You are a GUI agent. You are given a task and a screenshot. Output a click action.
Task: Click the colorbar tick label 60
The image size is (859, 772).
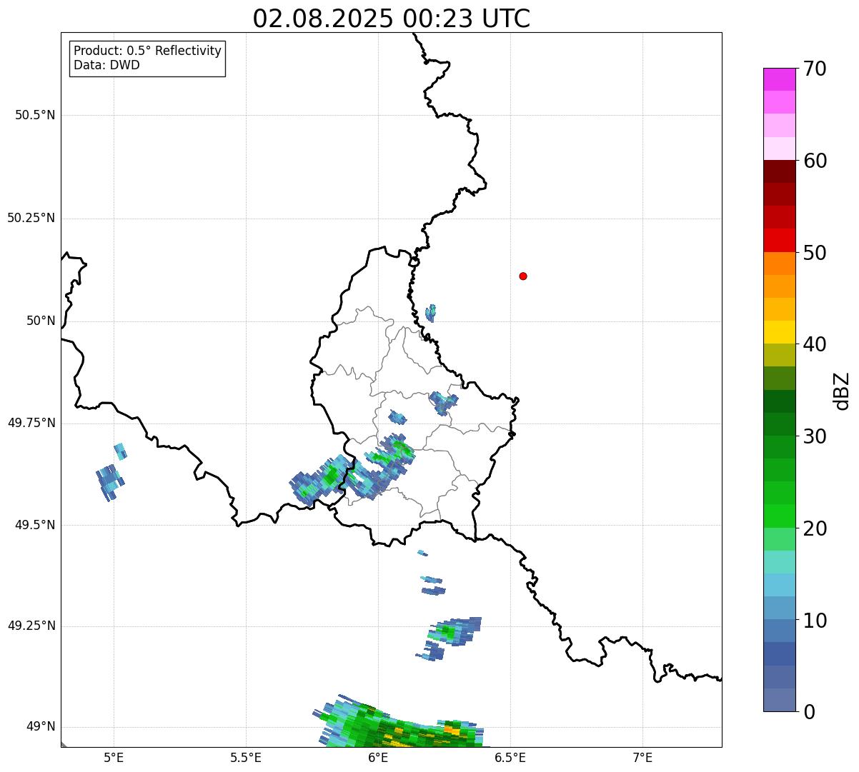[815, 161]
